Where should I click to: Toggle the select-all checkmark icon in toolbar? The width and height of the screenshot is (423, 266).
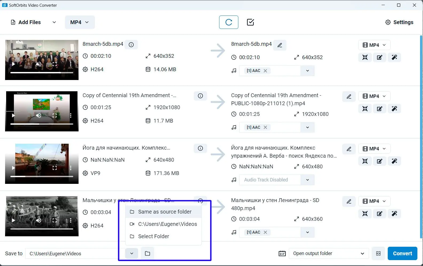click(250, 22)
